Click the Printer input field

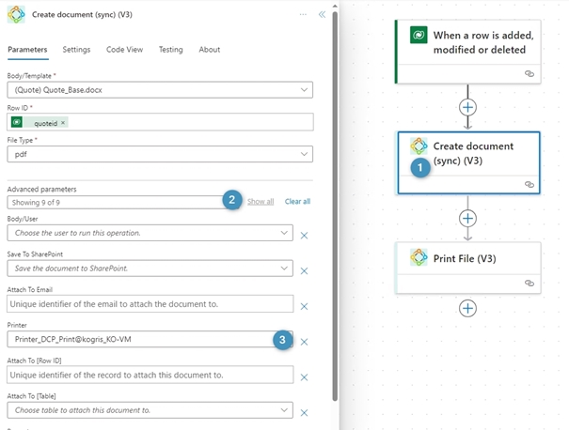point(150,340)
